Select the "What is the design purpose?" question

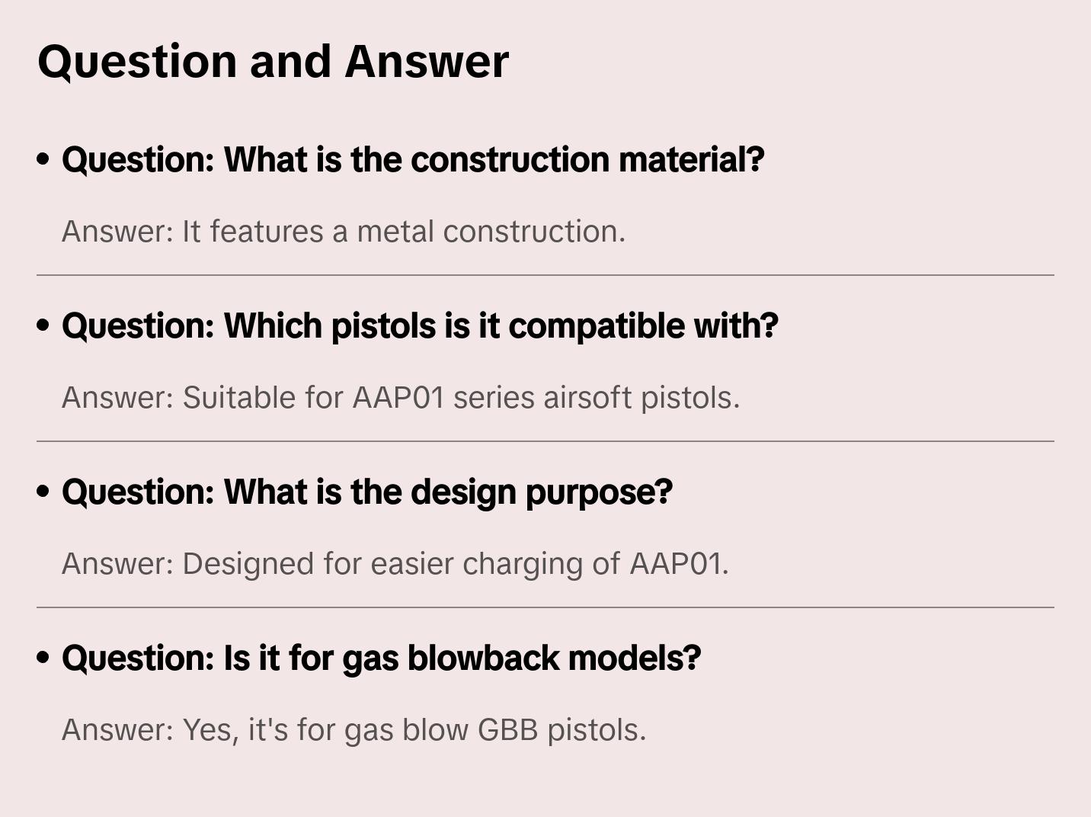click(x=366, y=492)
